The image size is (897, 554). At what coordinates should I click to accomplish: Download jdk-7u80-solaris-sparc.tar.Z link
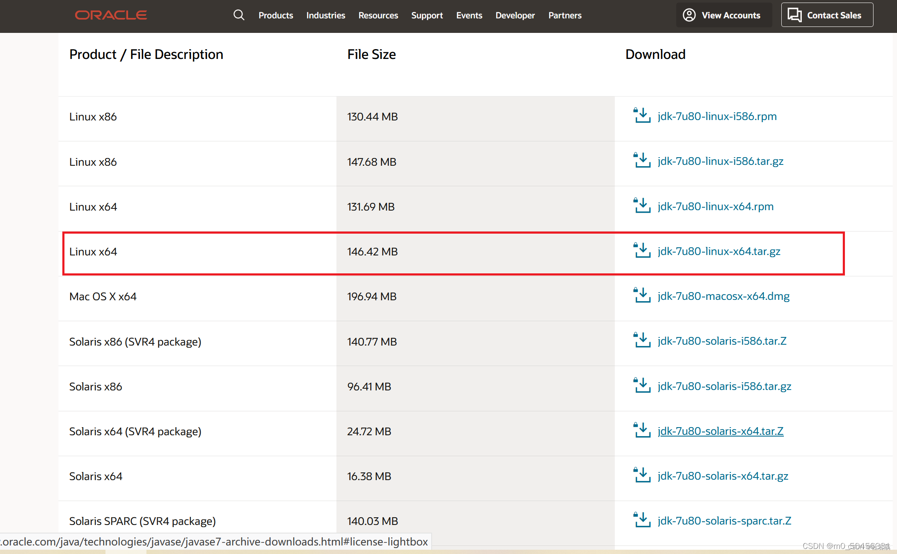click(x=725, y=521)
